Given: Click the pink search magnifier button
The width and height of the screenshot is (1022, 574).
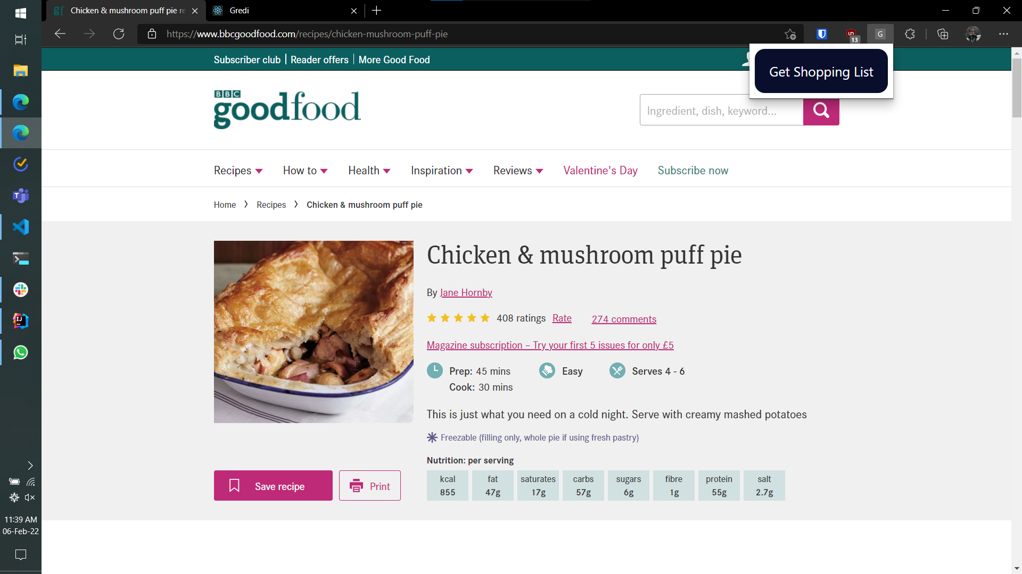Looking at the screenshot, I should [x=821, y=111].
